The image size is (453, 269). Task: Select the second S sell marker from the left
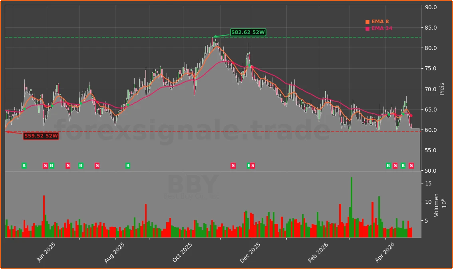tap(68, 165)
